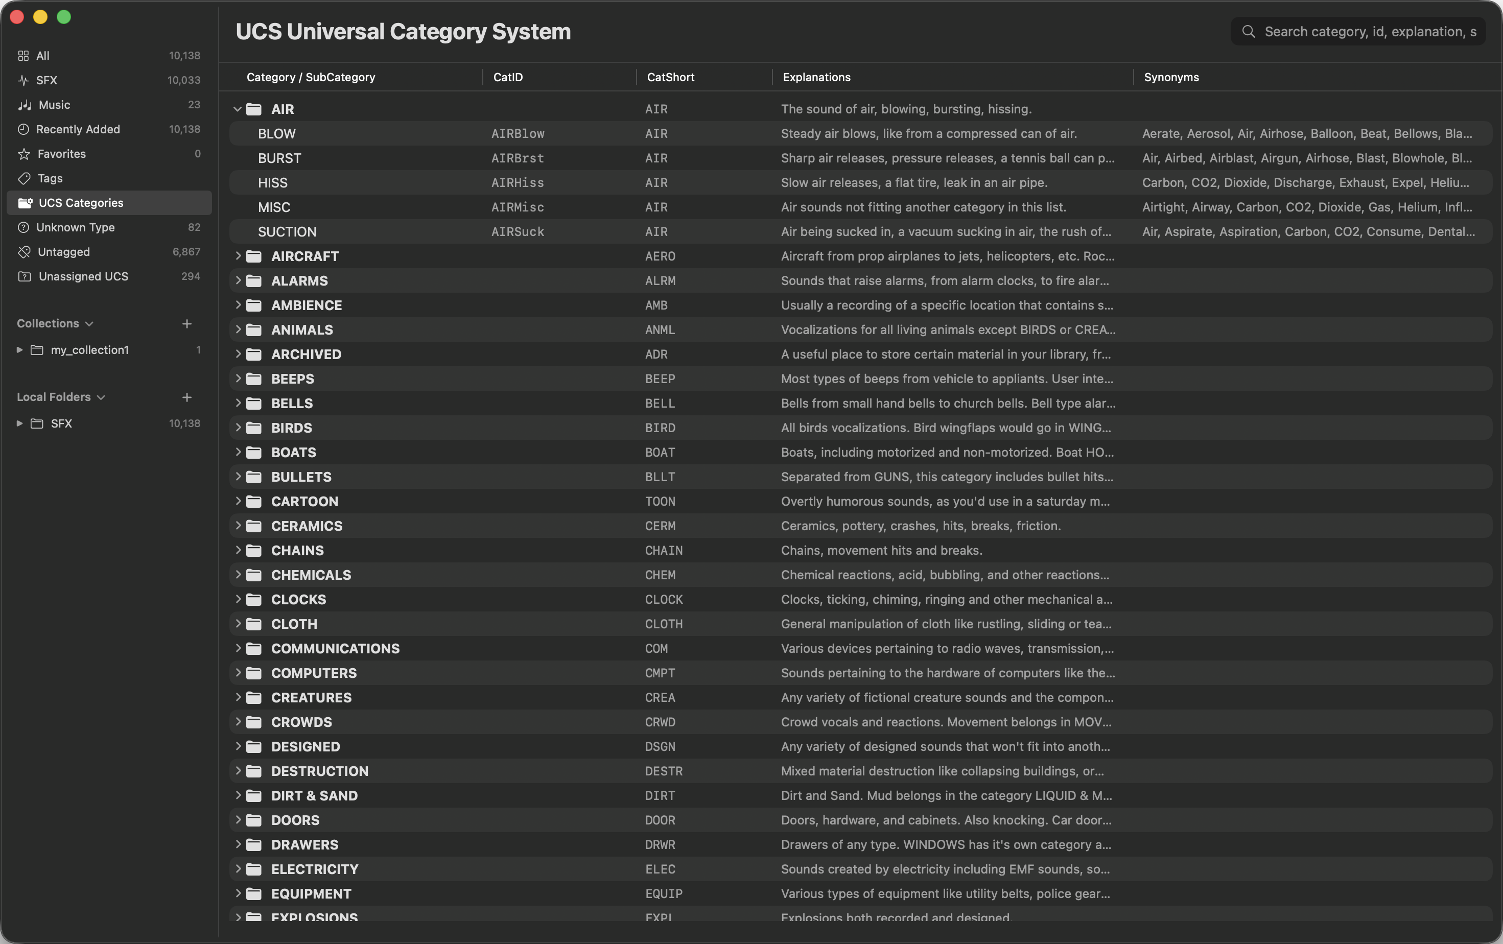This screenshot has height=944, width=1503.
Task: Click the Untagged crossed-tag icon
Action: (x=25, y=251)
